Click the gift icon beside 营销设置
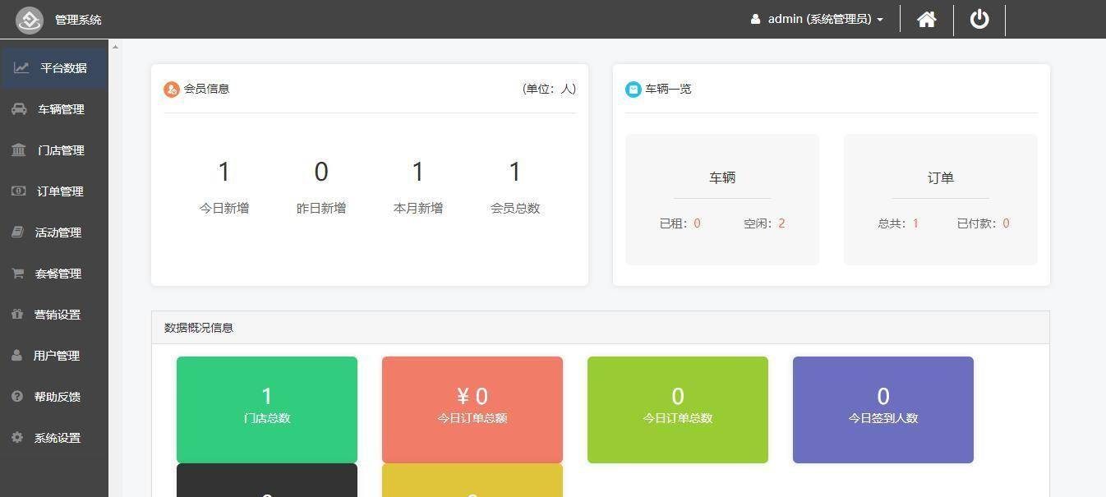The image size is (1106, 497). (x=17, y=315)
